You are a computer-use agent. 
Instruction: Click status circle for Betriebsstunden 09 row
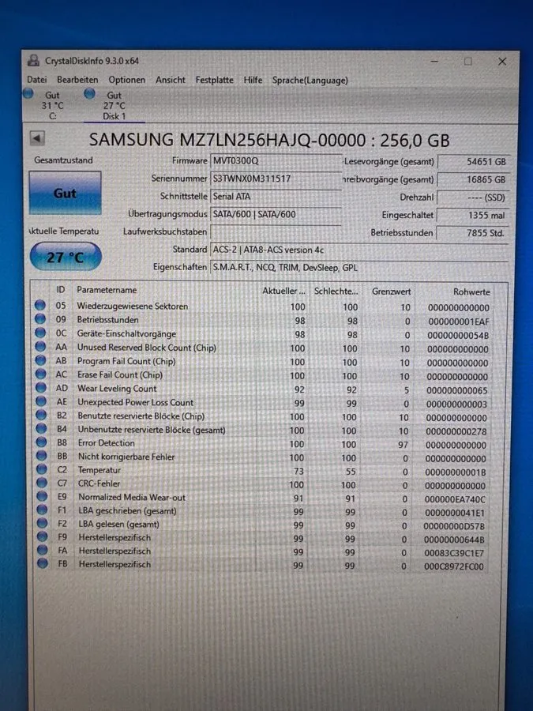40,319
